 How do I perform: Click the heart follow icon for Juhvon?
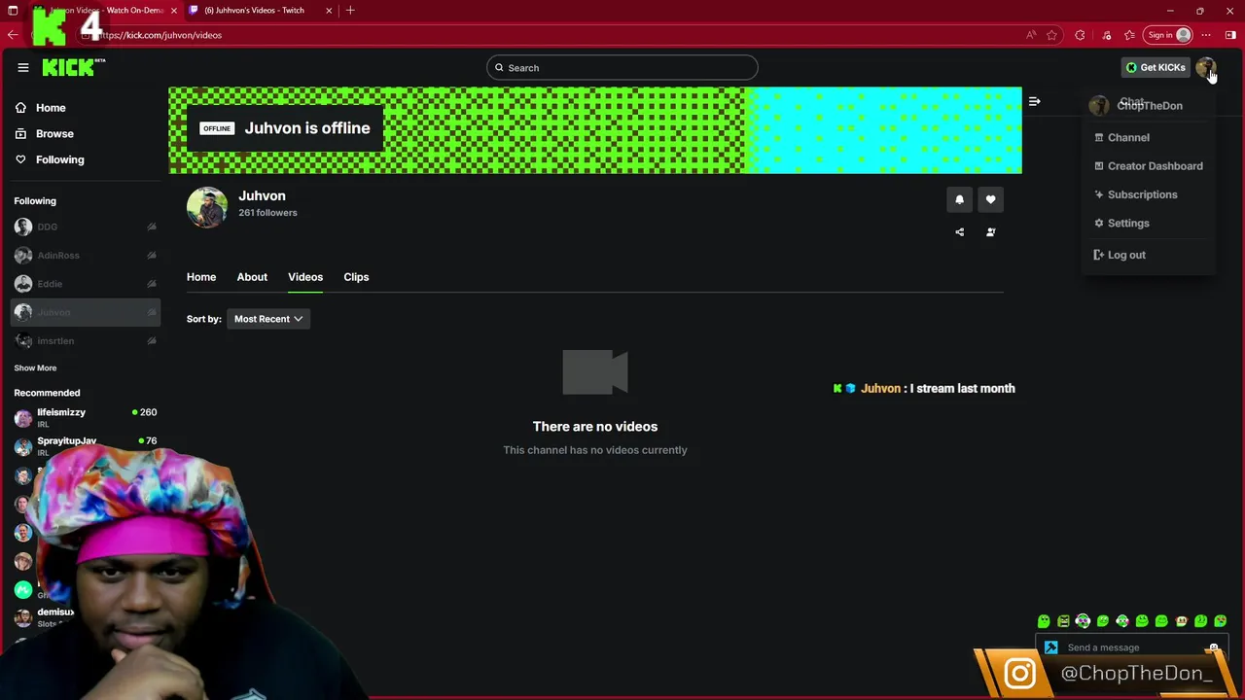click(x=990, y=199)
